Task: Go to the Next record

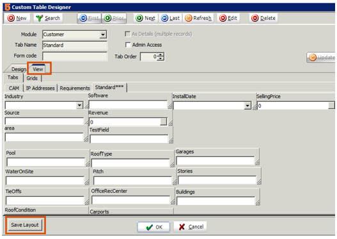Action: pyautogui.click(x=146, y=18)
